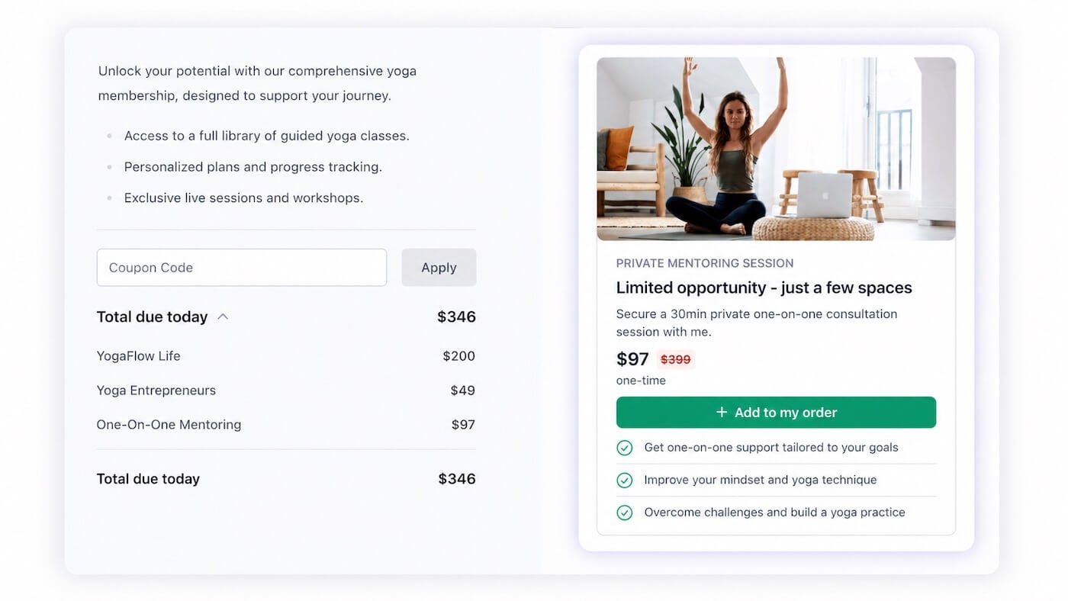Click the Exclusive live sessions bullet point
The image size is (1068, 601).
243,198
